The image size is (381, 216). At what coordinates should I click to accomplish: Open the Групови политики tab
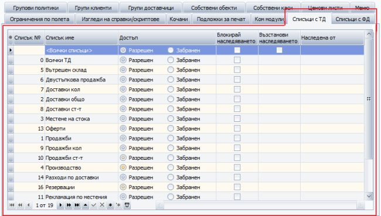pyautogui.click(x=36, y=8)
